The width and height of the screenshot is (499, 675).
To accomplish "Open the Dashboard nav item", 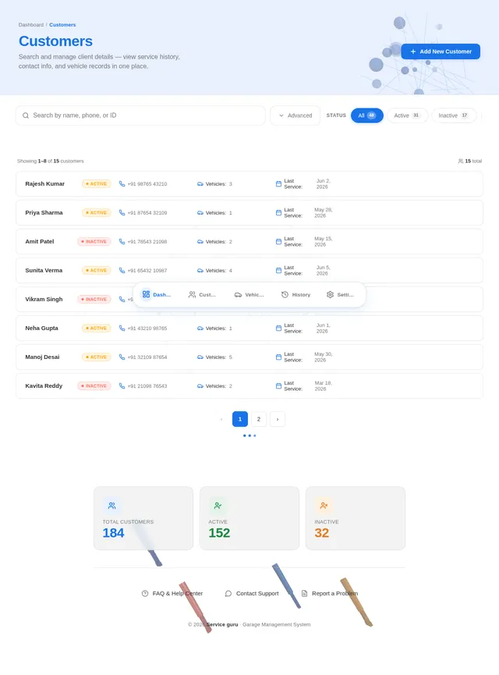I will [157, 294].
